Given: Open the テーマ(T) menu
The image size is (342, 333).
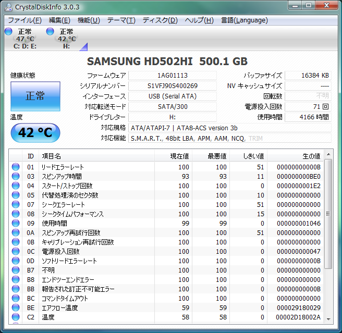Looking at the screenshot, I should (x=121, y=20).
